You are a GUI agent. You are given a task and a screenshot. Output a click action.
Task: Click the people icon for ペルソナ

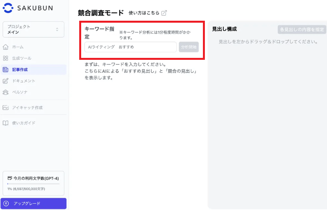5,92
